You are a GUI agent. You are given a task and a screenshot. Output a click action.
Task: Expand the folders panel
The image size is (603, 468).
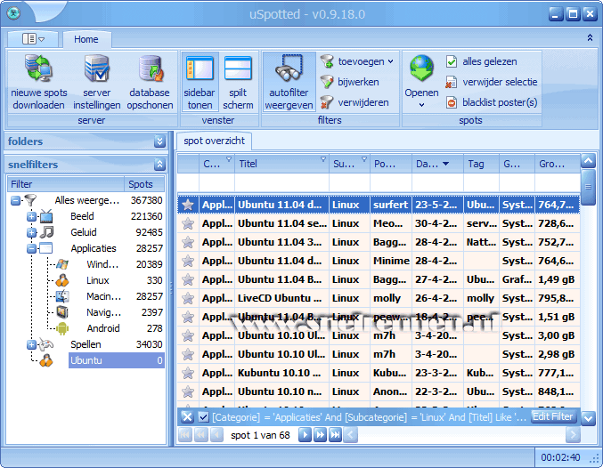159,141
